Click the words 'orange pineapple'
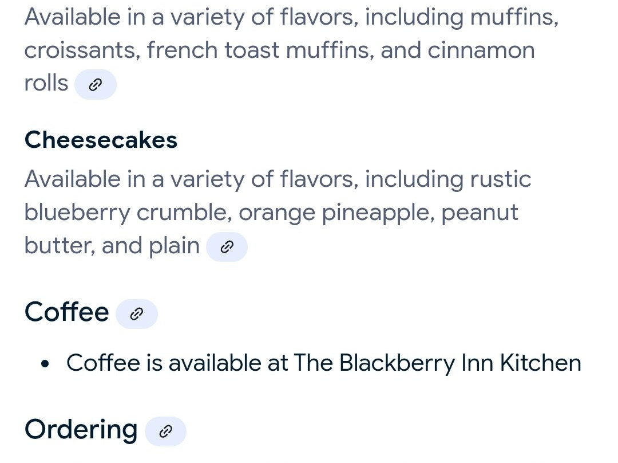The height and width of the screenshot is (463, 618). point(336,213)
